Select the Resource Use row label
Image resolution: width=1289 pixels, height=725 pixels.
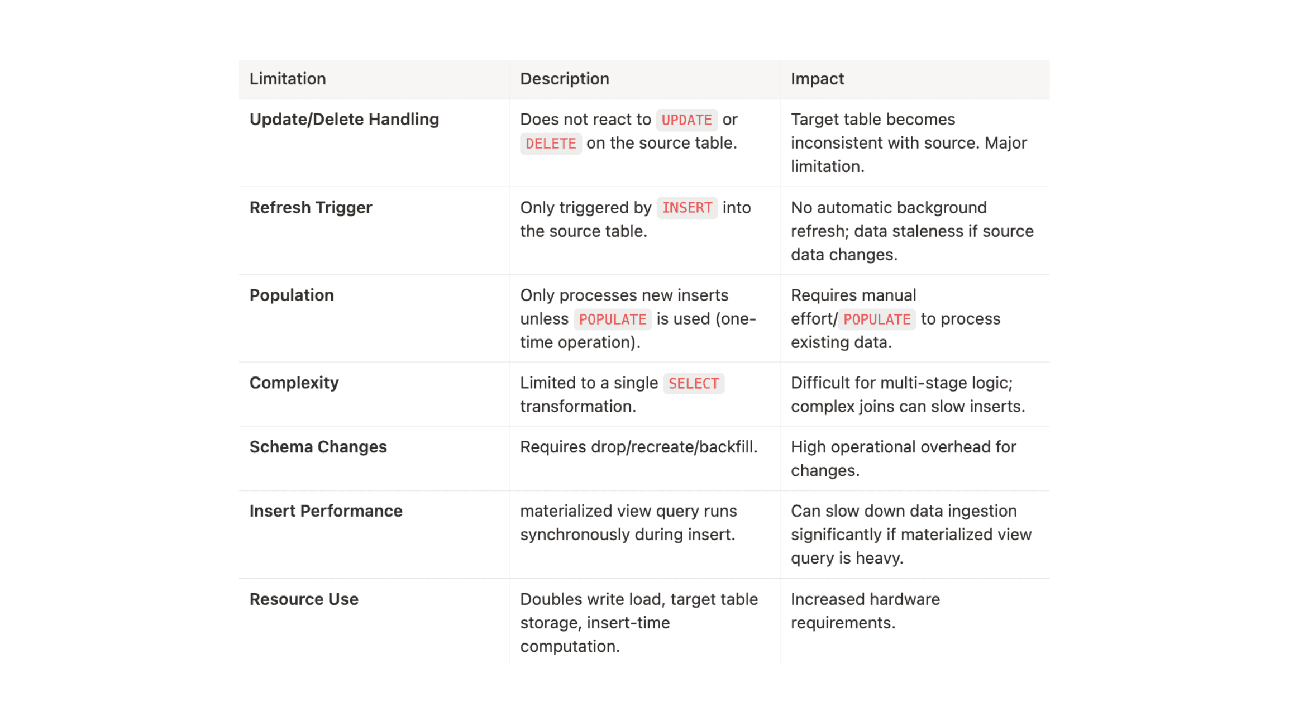(x=304, y=599)
